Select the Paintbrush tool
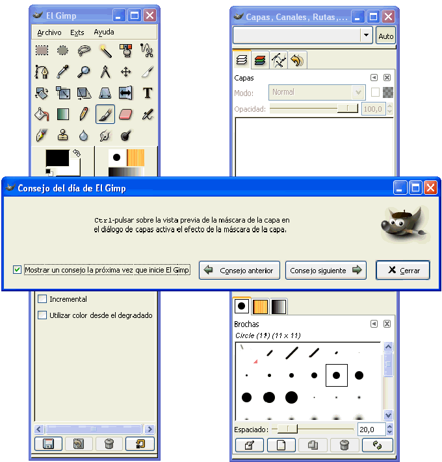Viewport: 442px width, 462px height. pos(105,114)
